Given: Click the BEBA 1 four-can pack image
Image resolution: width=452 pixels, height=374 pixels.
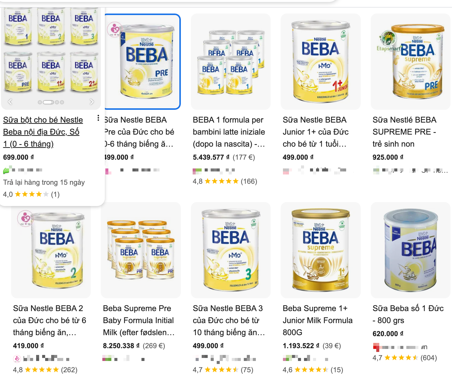Looking at the screenshot, I should pos(231,62).
